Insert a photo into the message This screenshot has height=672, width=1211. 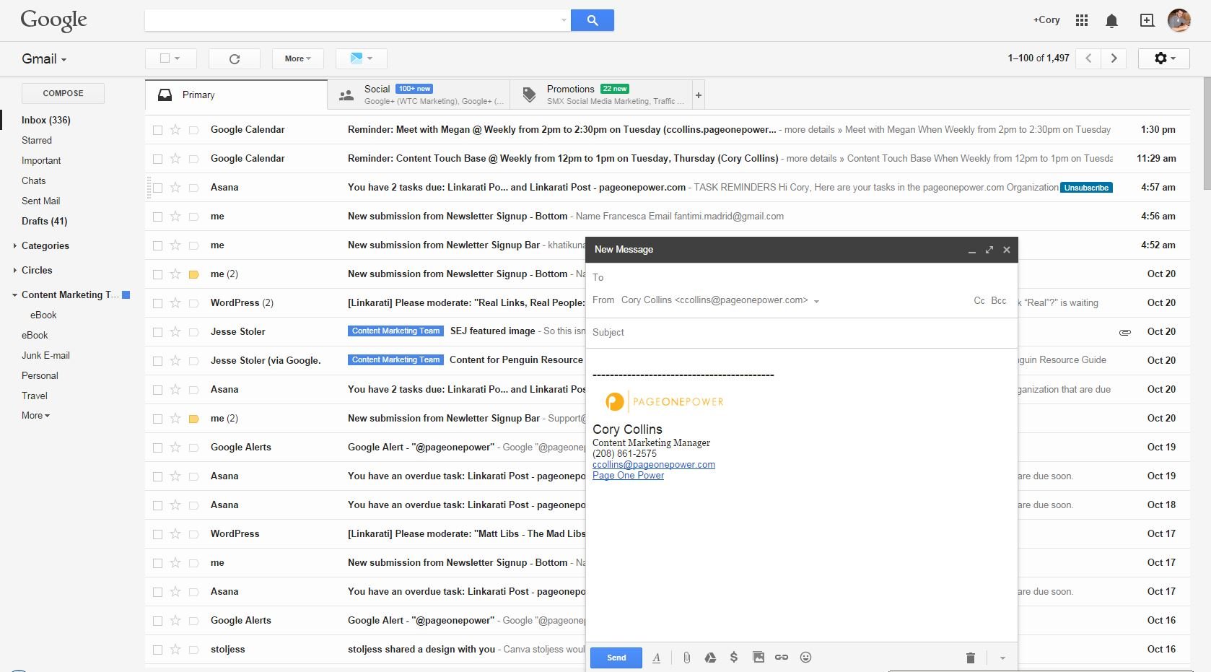(758, 658)
